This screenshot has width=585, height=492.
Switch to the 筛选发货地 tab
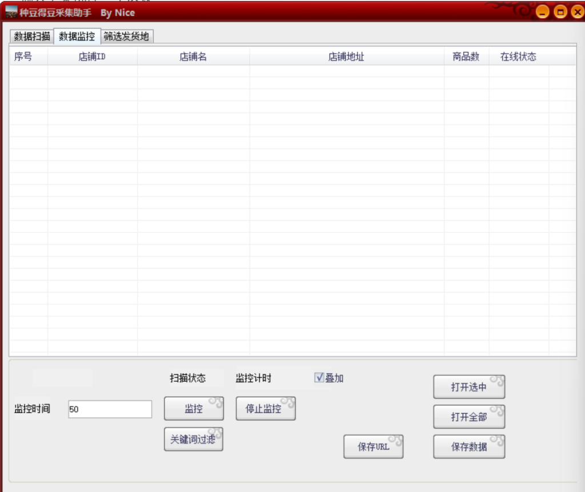(x=126, y=36)
